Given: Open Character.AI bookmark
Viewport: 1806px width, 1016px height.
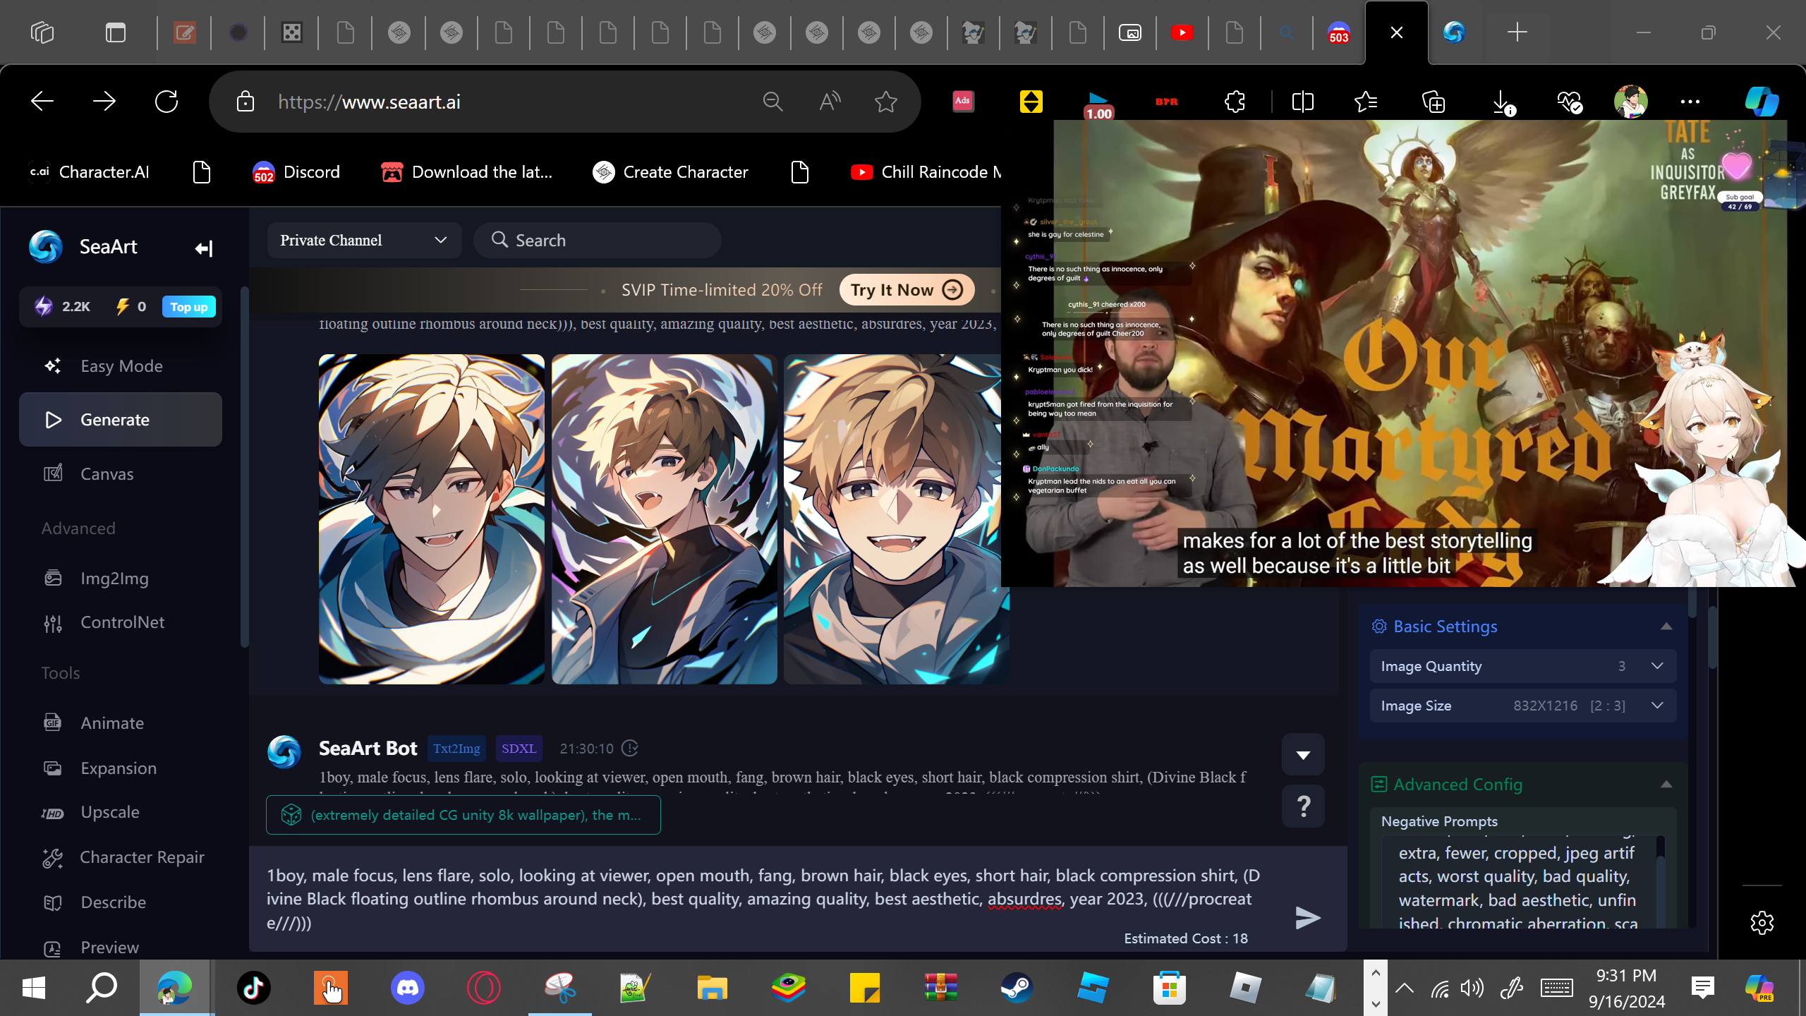Looking at the screenshot, I should (x=90, y=172).
